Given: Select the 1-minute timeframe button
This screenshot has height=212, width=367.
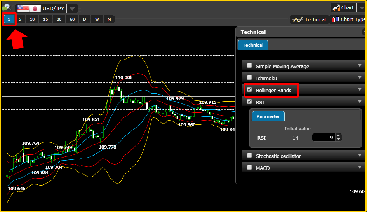Looking at the screenshot, I should (9, 19).
